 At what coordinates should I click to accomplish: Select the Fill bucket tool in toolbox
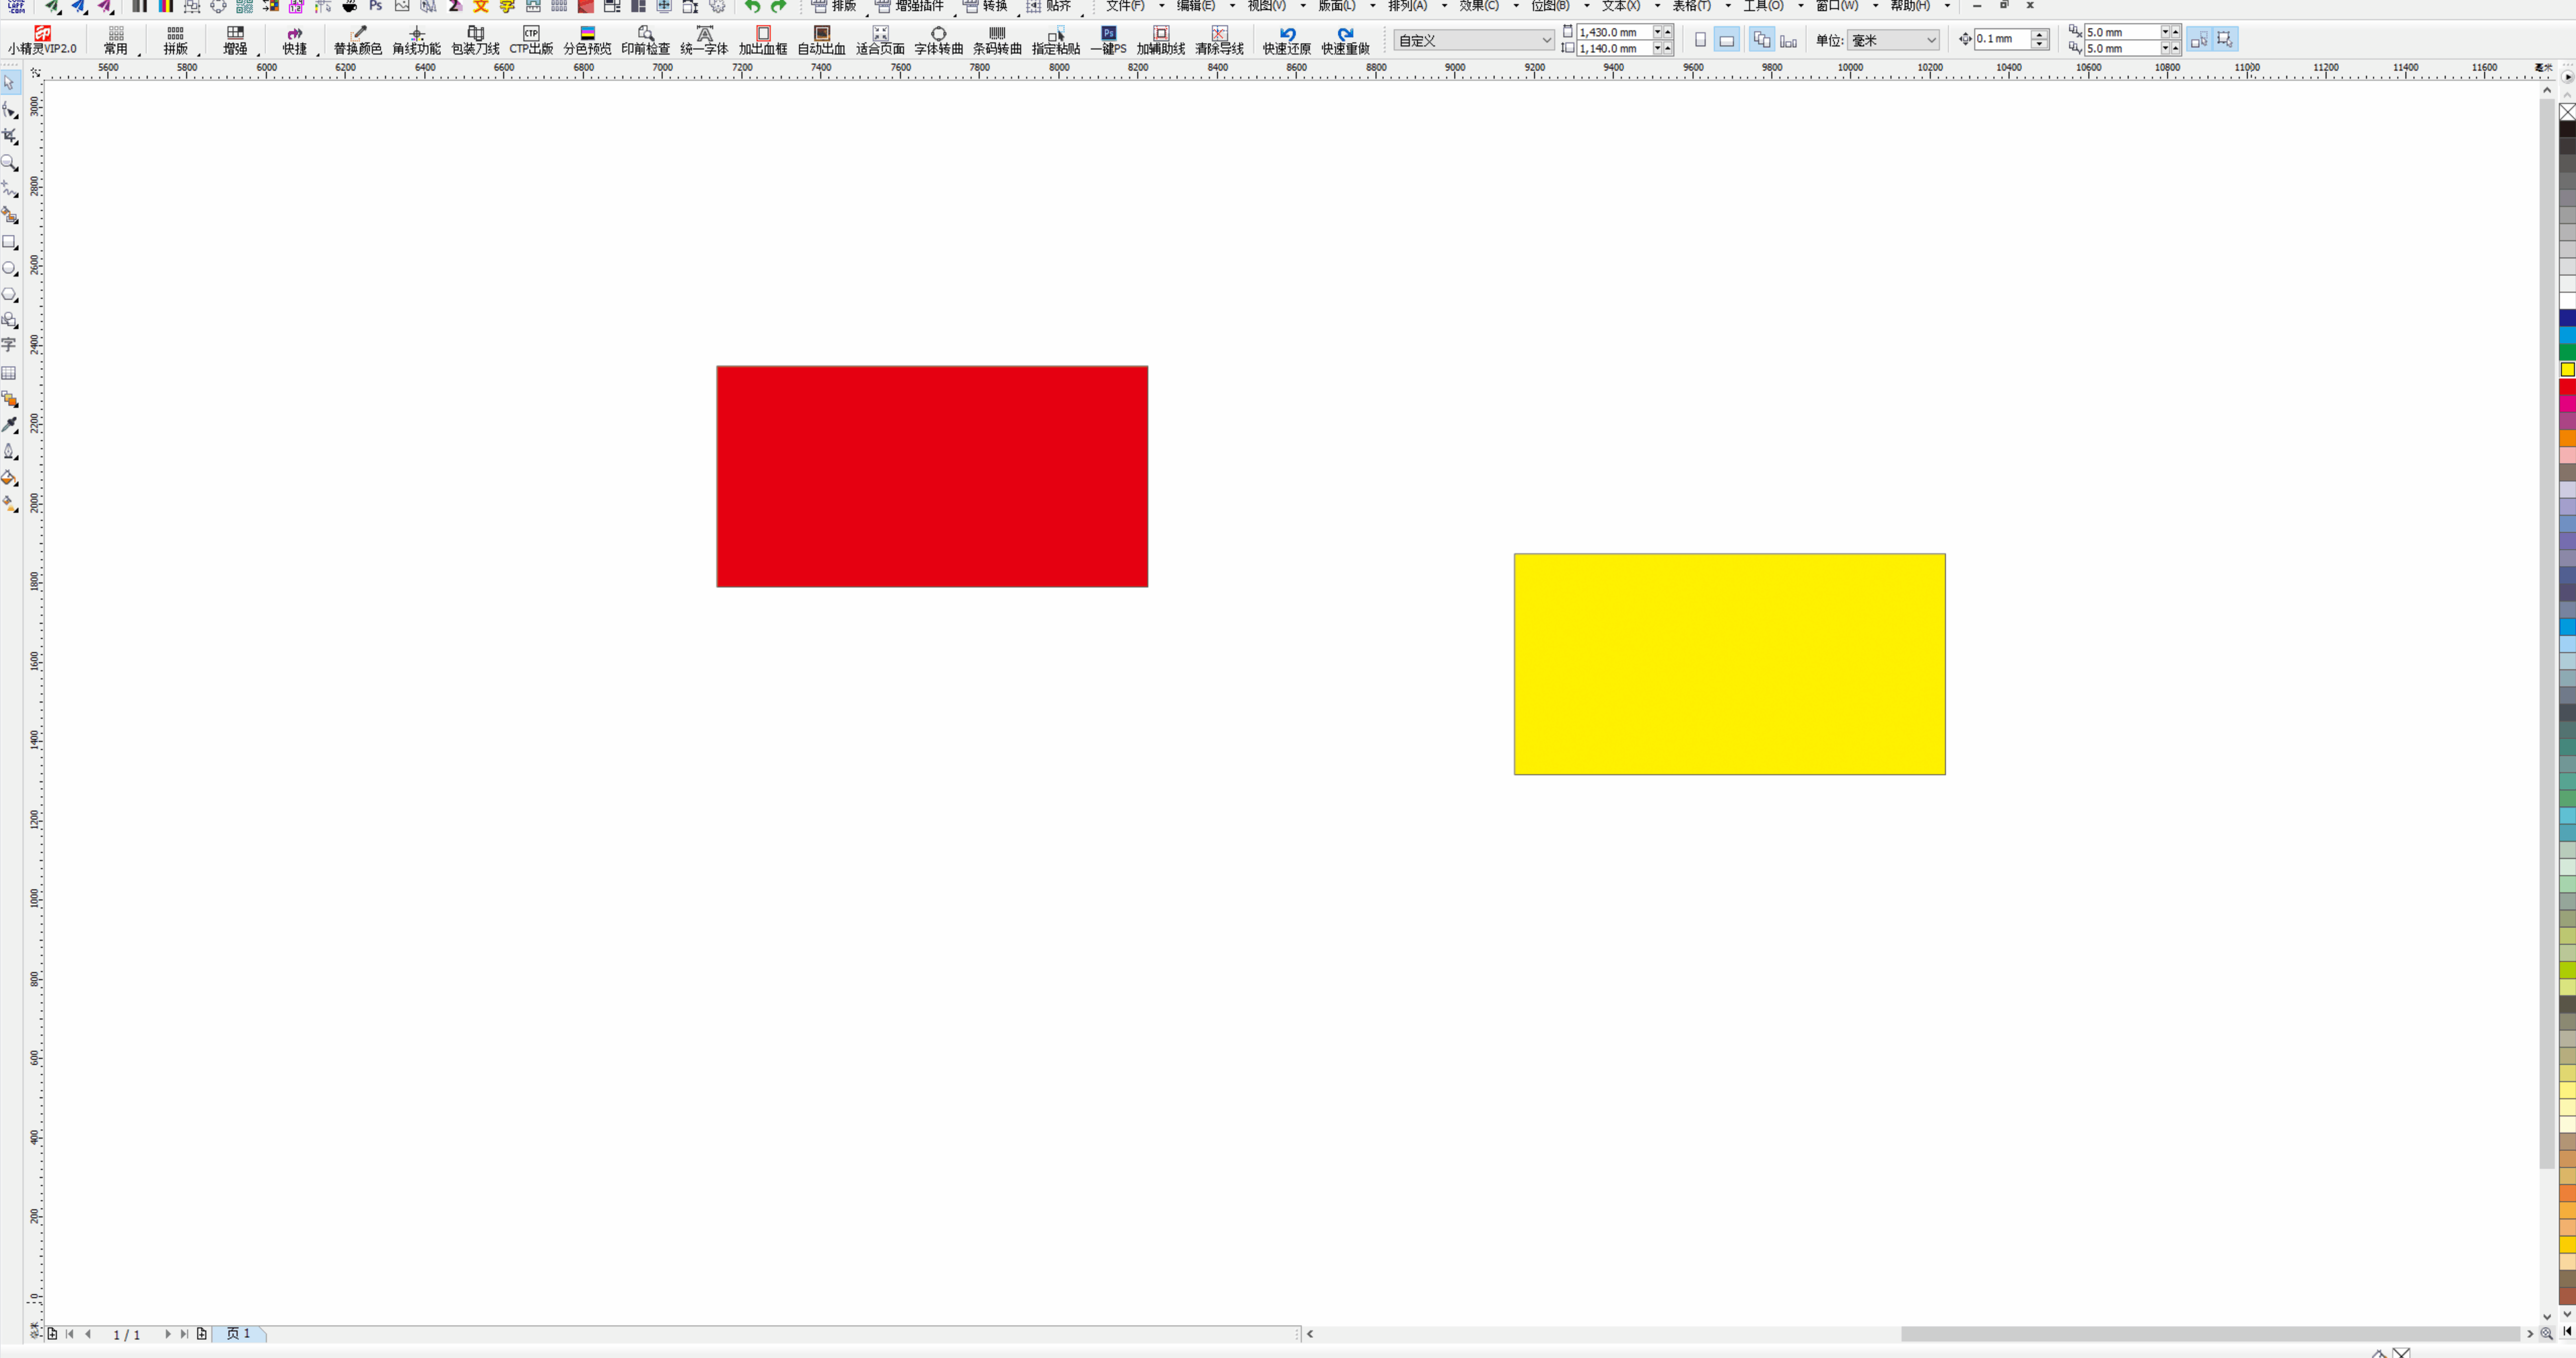(x=9, y=478)
